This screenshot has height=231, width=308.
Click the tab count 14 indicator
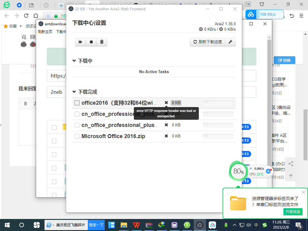[x=248, y=4]
